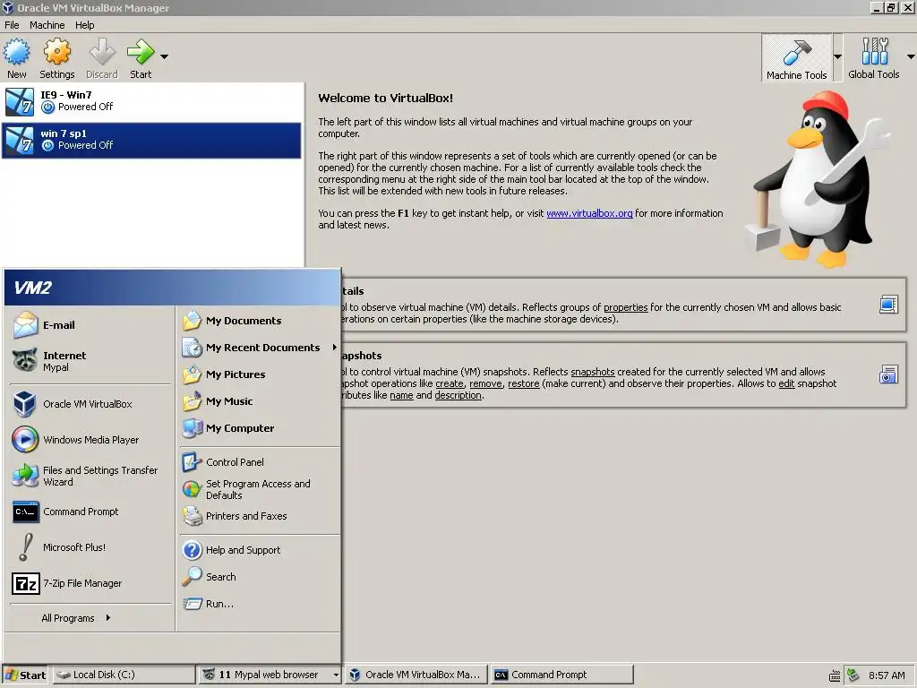917x688 pixels.
Task: Click the New machine toolbar icon
Action: (x=16, y=52)
